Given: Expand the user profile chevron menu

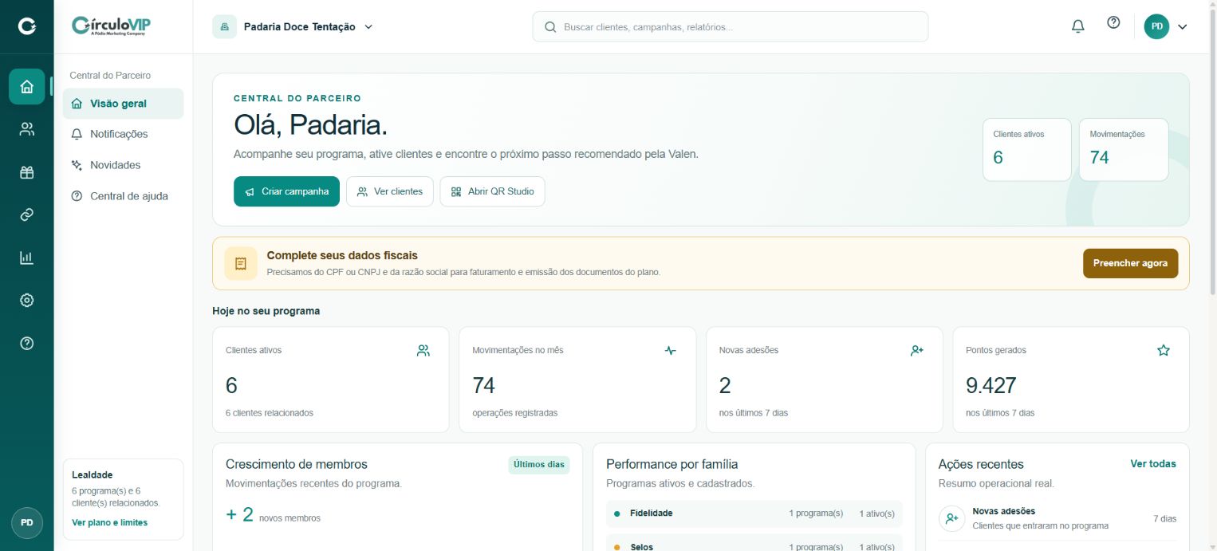Looking at the screenshot, I should click(1183, 26).
